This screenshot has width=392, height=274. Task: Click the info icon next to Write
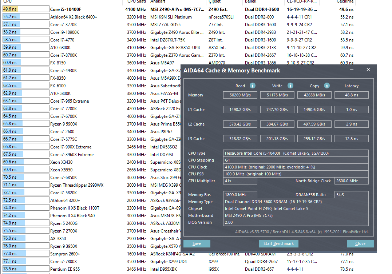(290, 86)
